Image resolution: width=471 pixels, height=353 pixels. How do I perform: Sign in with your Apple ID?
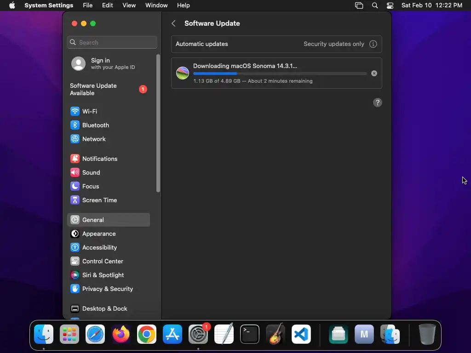[x=109, y=63]
